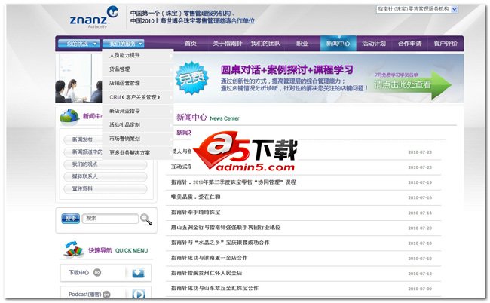Open 合作申请 navigation item
Viewport: 490px width, 303px height.
(x=409, y=44)
